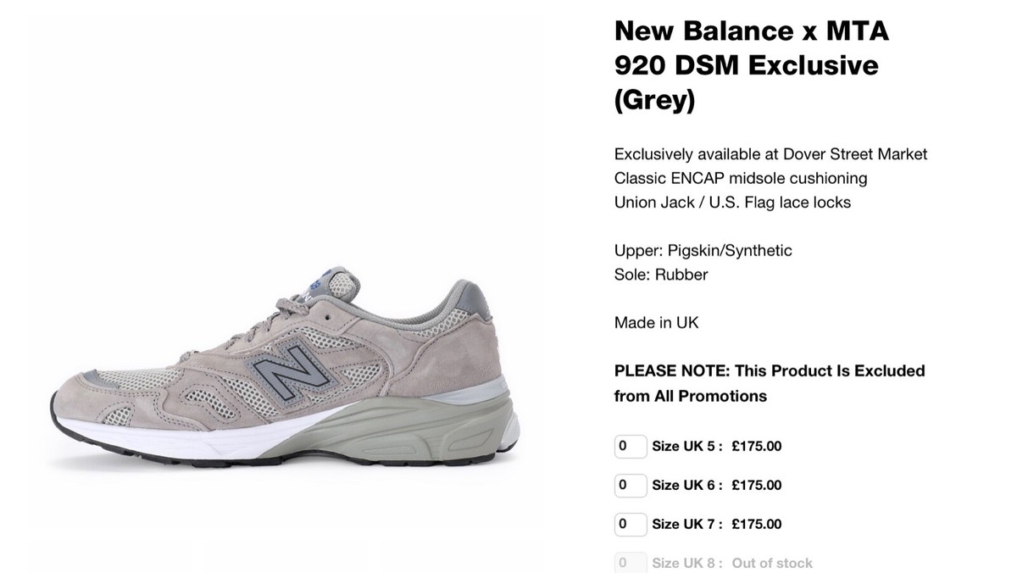
Task: Click the N logo on the shoe
Action: click(x=286, y=371)
